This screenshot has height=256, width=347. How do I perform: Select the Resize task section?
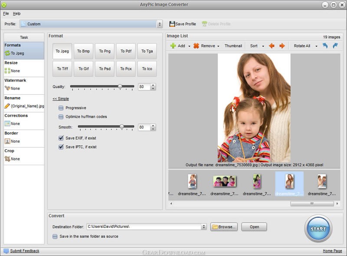click(24, 68)
